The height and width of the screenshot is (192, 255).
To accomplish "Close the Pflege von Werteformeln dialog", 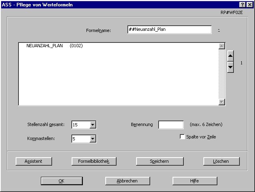I will point(249,4).
